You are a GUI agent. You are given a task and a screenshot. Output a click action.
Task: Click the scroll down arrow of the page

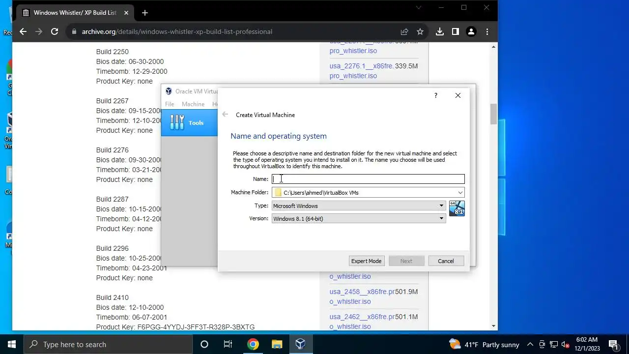(493, 326)
